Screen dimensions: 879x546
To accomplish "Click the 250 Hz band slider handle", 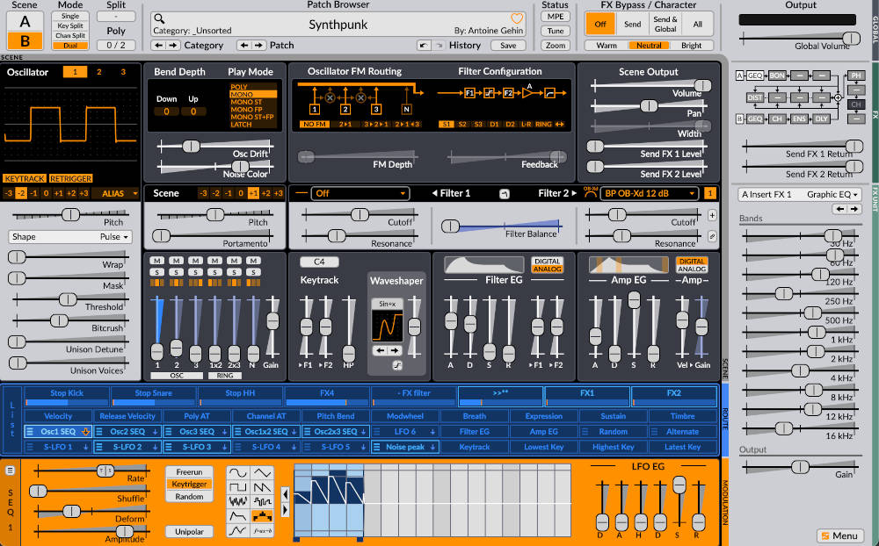I will (784, 293).
